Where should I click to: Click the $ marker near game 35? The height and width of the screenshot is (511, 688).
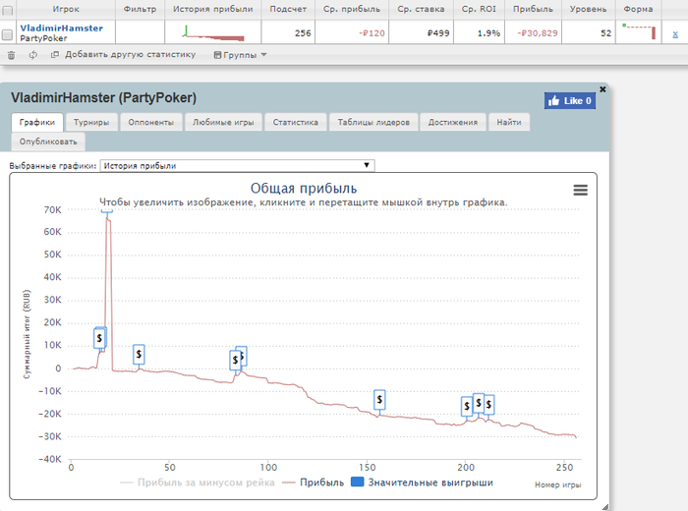pyautogui.click(x=139, y=354)
